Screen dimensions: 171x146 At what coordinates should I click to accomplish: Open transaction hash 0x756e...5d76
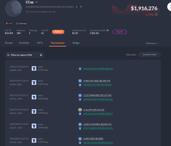point(16,99)
